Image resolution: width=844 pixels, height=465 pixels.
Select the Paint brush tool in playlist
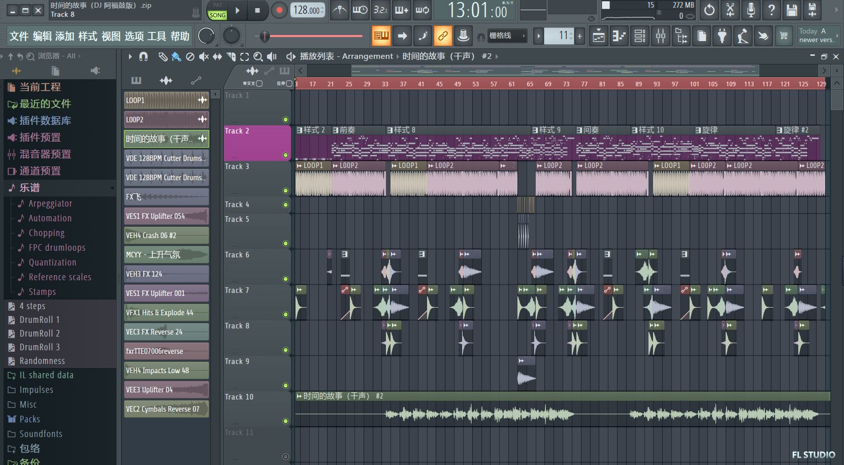176,56
